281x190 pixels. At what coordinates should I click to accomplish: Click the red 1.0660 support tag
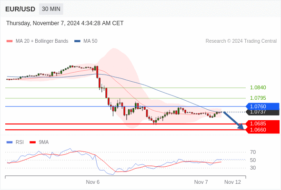[262, 130]
